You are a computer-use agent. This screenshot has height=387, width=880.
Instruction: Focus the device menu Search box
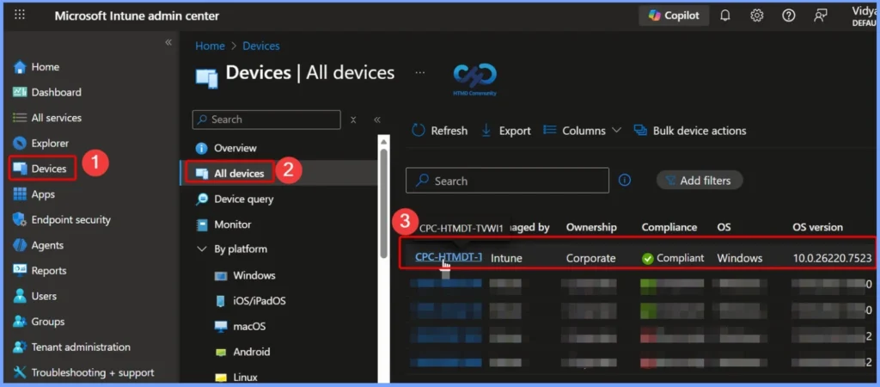click(x=266, y=120)
